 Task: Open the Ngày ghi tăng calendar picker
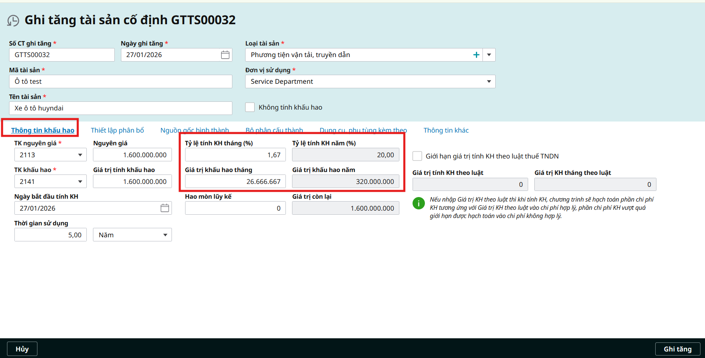click(225, 55)
